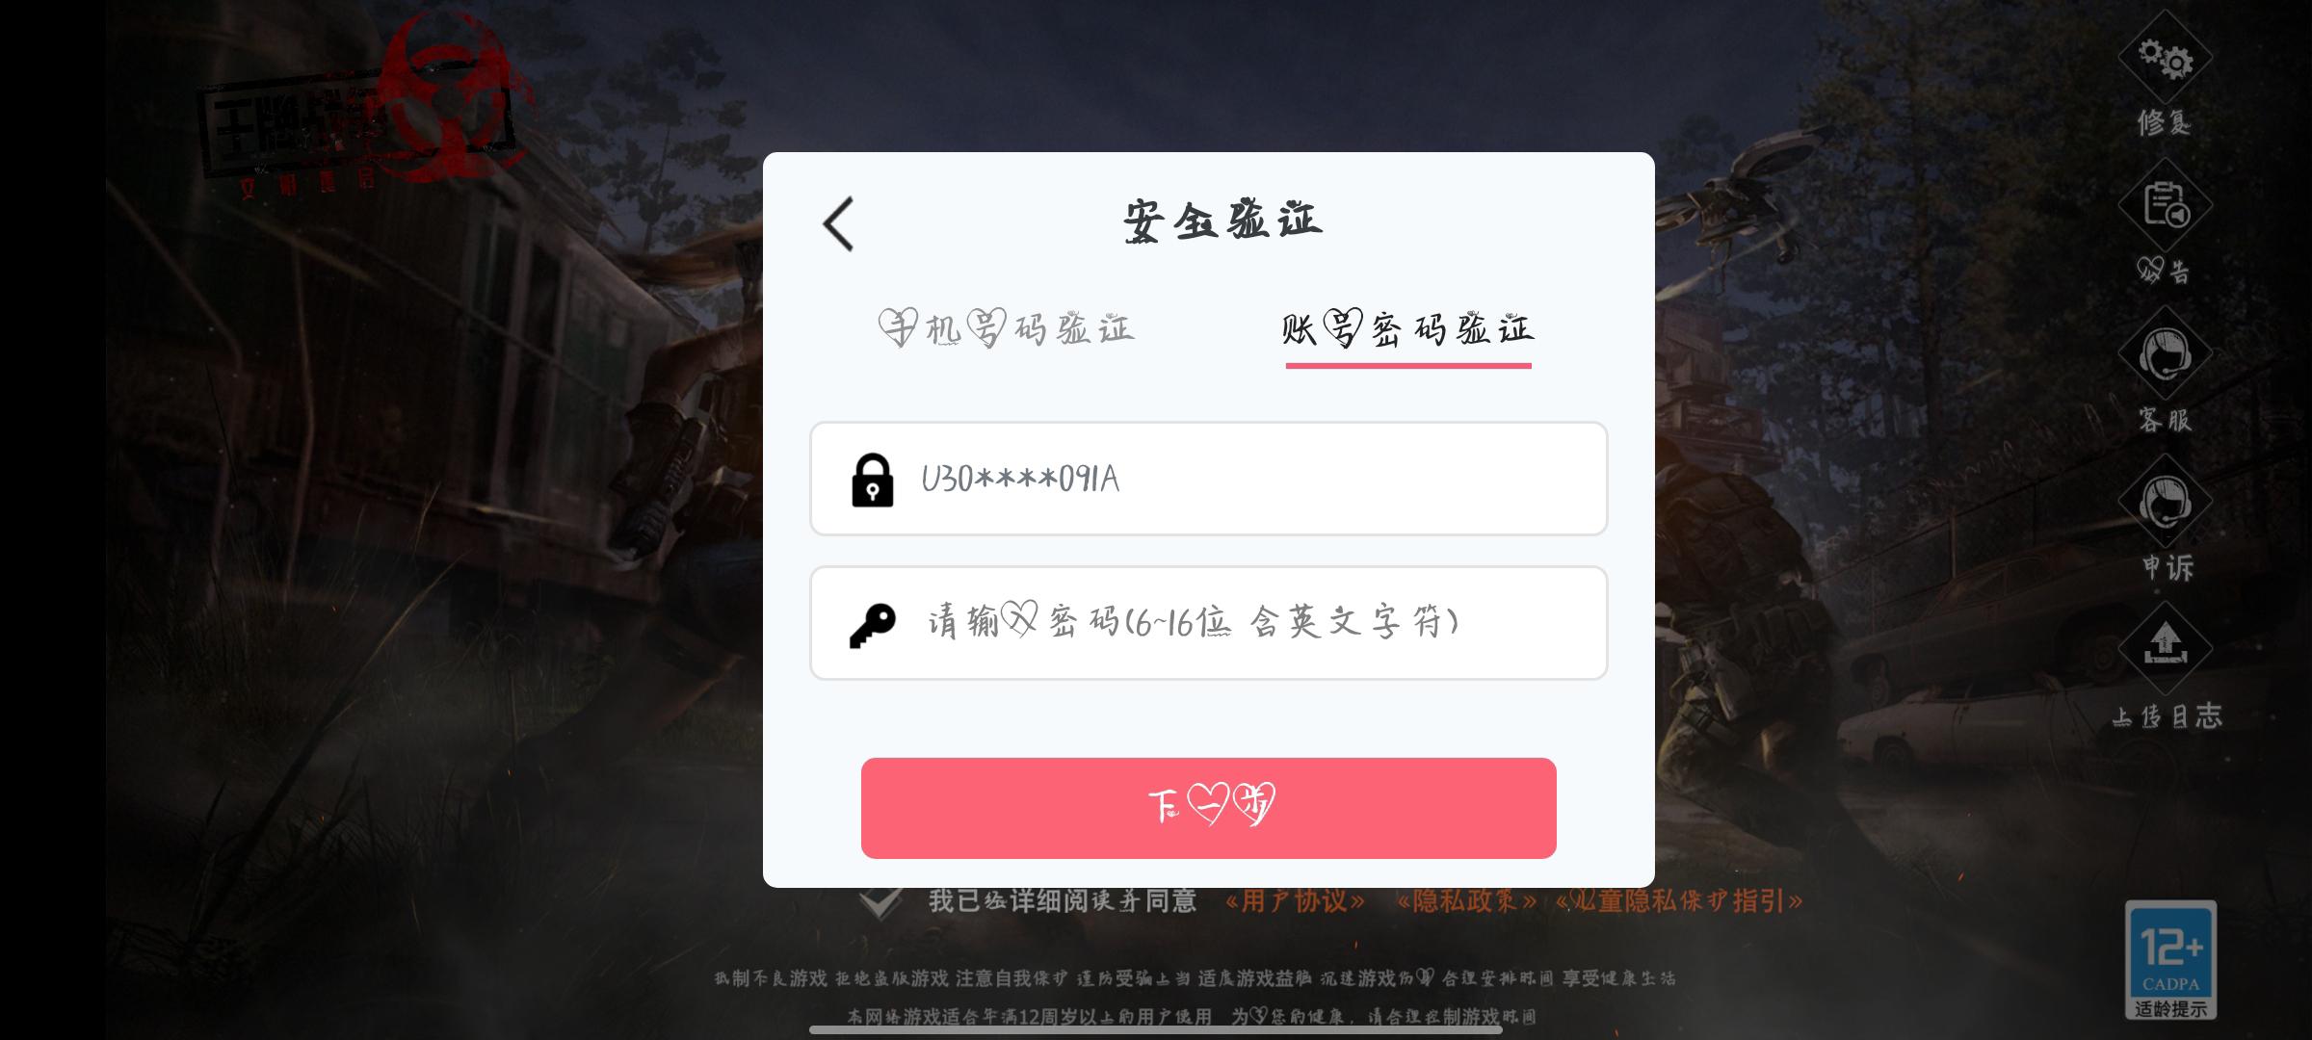
Task: Select the 账号密码验证 tab
Action: [x=1408, y=329]
